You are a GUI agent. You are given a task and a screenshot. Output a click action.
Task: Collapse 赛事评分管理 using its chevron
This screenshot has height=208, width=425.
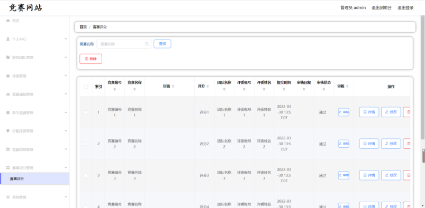66,168
